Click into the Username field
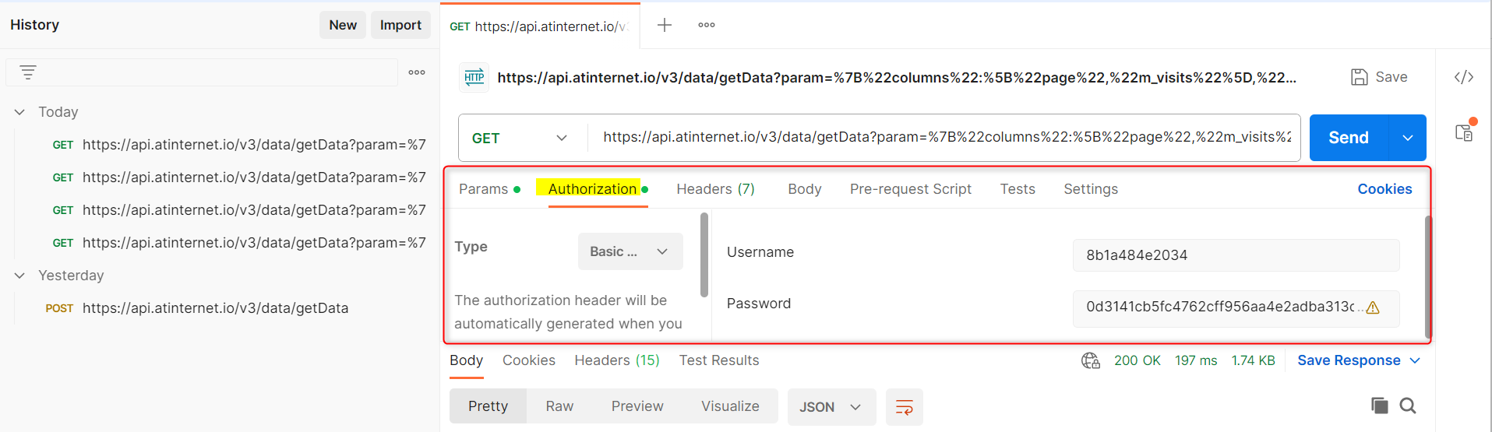 (x=1235, y=255)
